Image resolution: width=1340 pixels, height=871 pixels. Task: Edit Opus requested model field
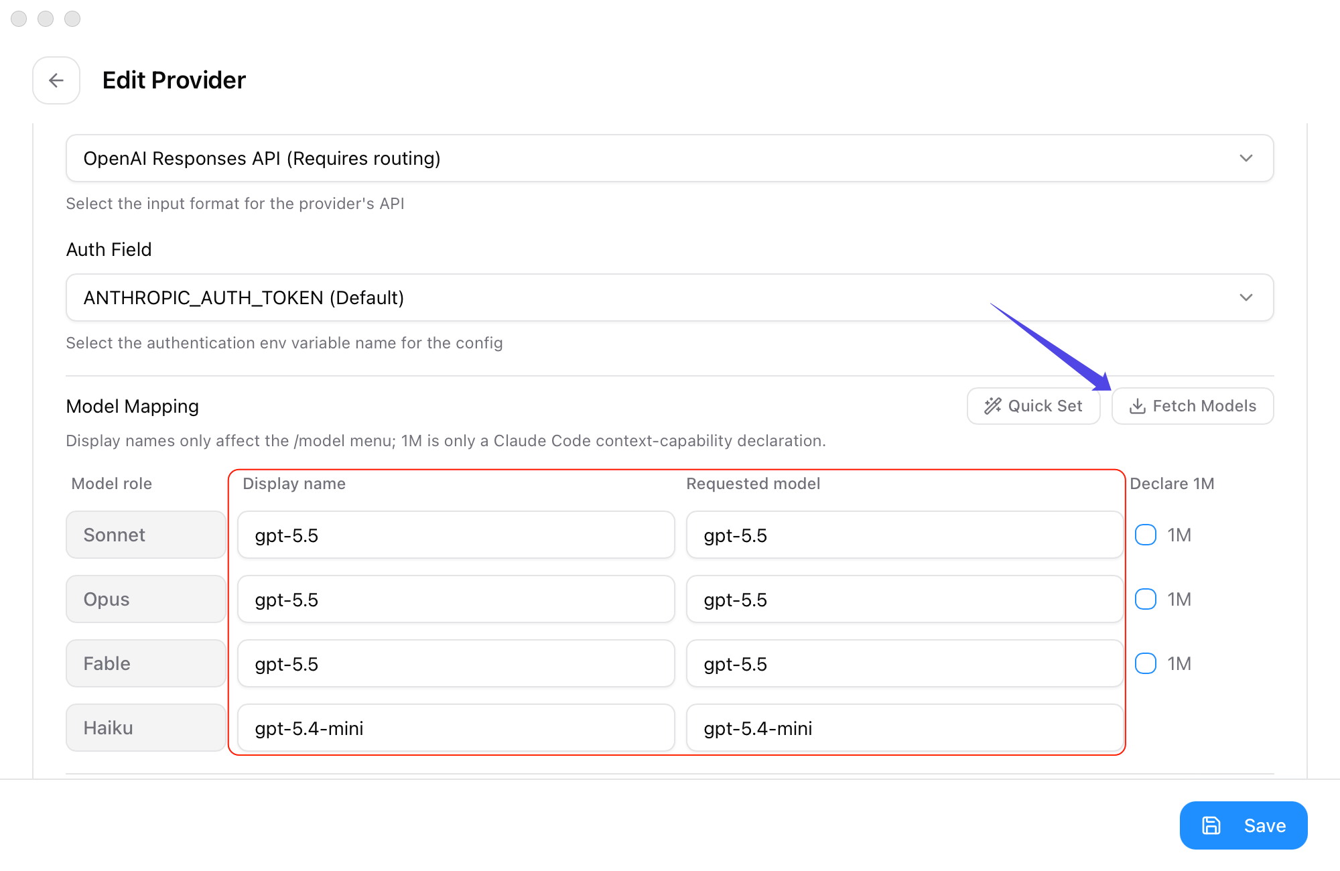pos(904,599)
